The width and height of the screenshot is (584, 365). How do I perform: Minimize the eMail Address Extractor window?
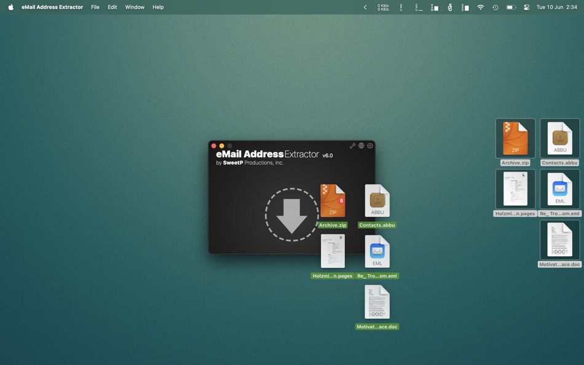(221, 146)
